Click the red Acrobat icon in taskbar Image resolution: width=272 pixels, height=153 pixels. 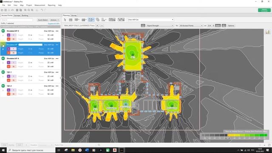click(115, 150)
